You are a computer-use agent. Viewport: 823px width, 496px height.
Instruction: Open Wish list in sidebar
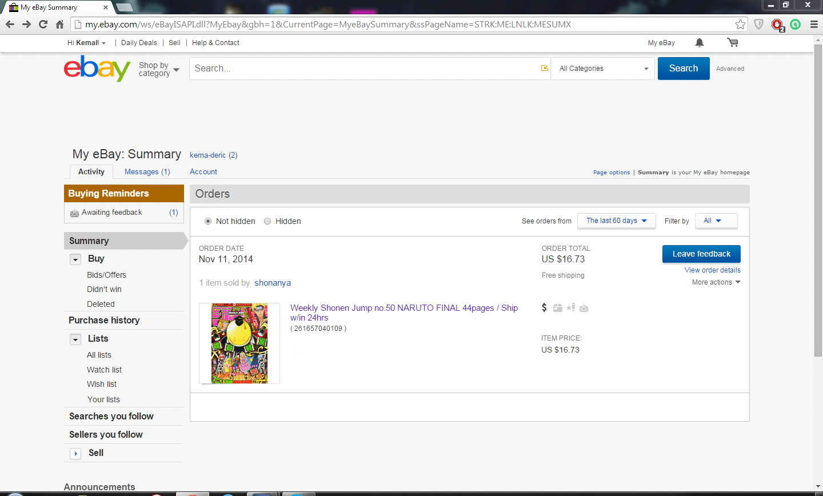click(x=102, y=384)
